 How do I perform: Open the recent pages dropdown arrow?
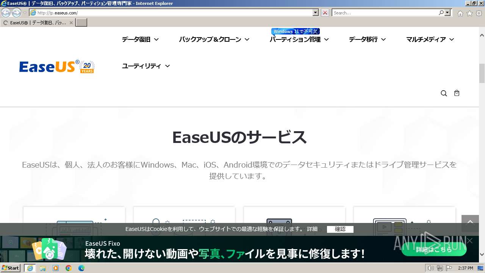[x=25, y=13]
